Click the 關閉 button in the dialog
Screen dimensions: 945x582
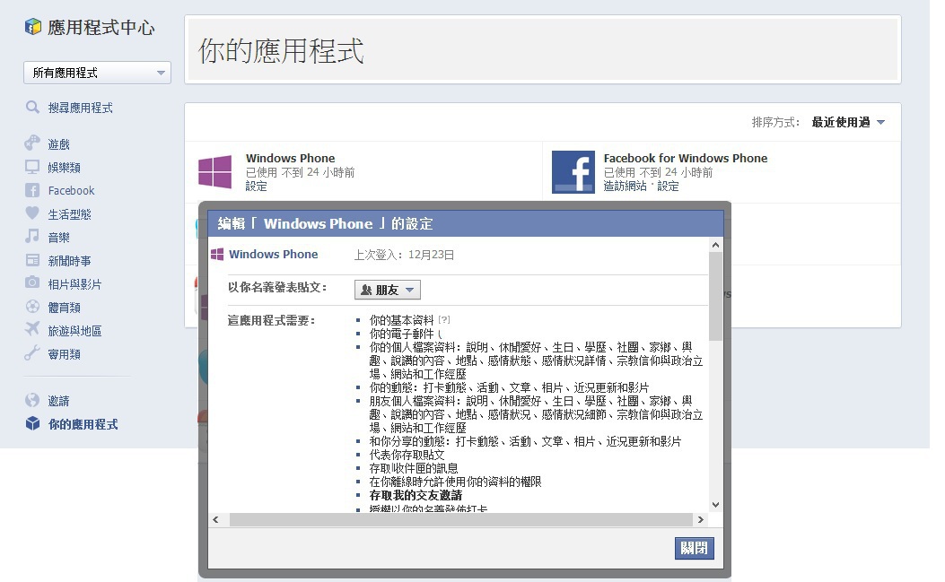click(x=695, y=548)
